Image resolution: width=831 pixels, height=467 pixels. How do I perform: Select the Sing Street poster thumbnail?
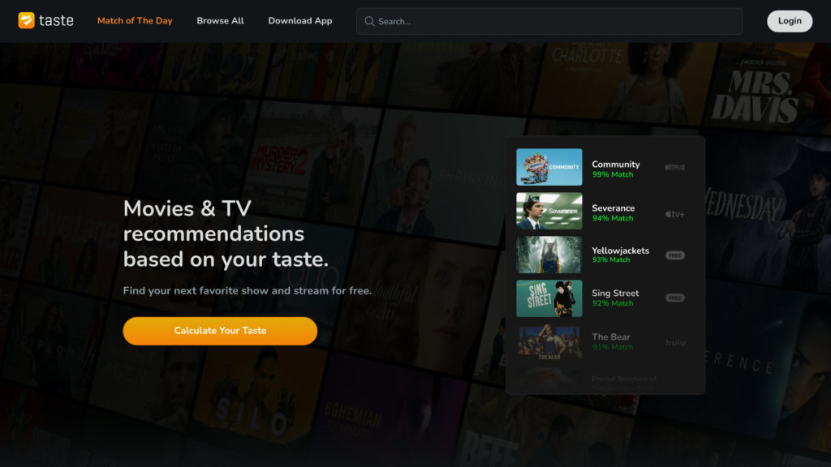tap(549, 298)
